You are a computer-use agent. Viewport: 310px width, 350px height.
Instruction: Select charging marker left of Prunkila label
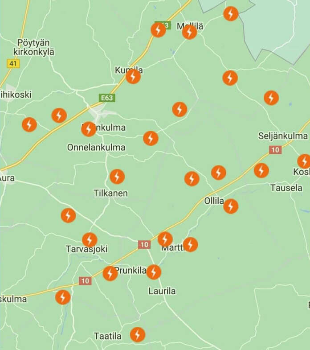[x=110, y=273]
